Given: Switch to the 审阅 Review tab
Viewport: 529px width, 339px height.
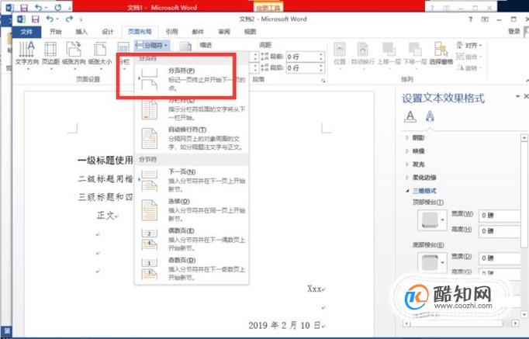Looking at the screenshot, I should [x=223, y=32].
